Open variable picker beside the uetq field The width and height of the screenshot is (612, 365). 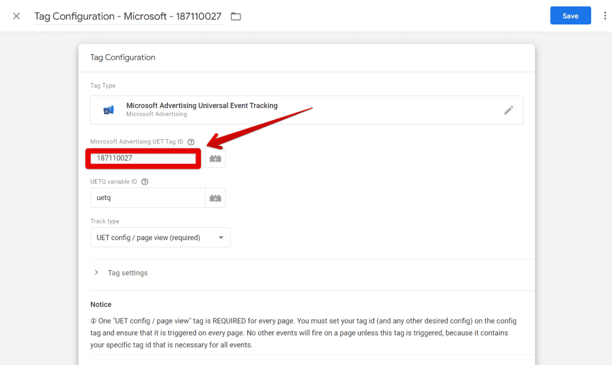pyautogui.click(x=215, y=198)
